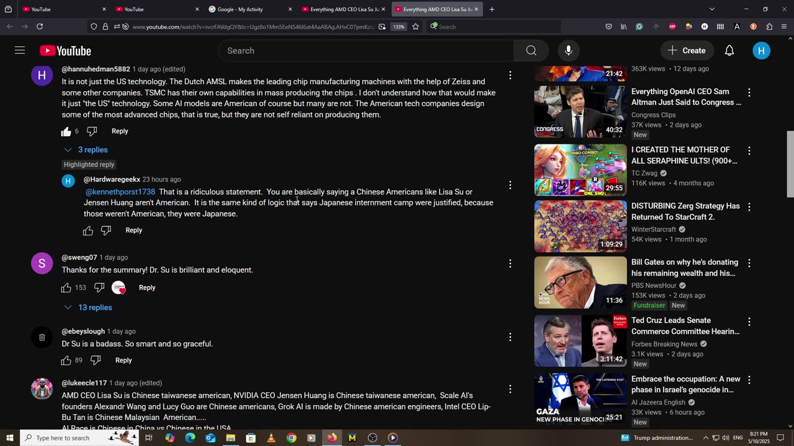The width and height of the screenshot is (794, 446).
Task: Start voice search with microphone icon
Action: click(568, 51)
